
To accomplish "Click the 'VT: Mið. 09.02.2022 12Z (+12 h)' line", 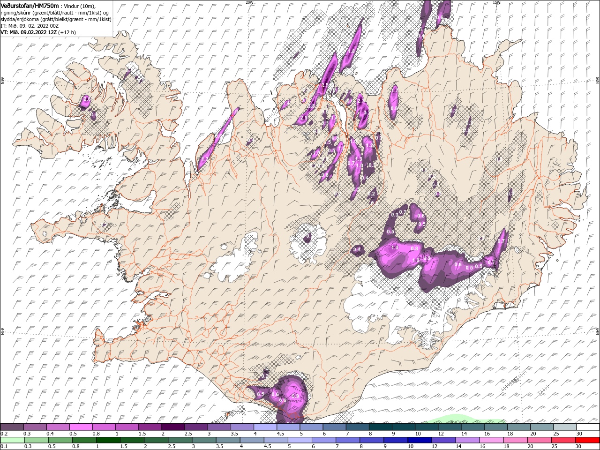I will [x=38, y=32].
